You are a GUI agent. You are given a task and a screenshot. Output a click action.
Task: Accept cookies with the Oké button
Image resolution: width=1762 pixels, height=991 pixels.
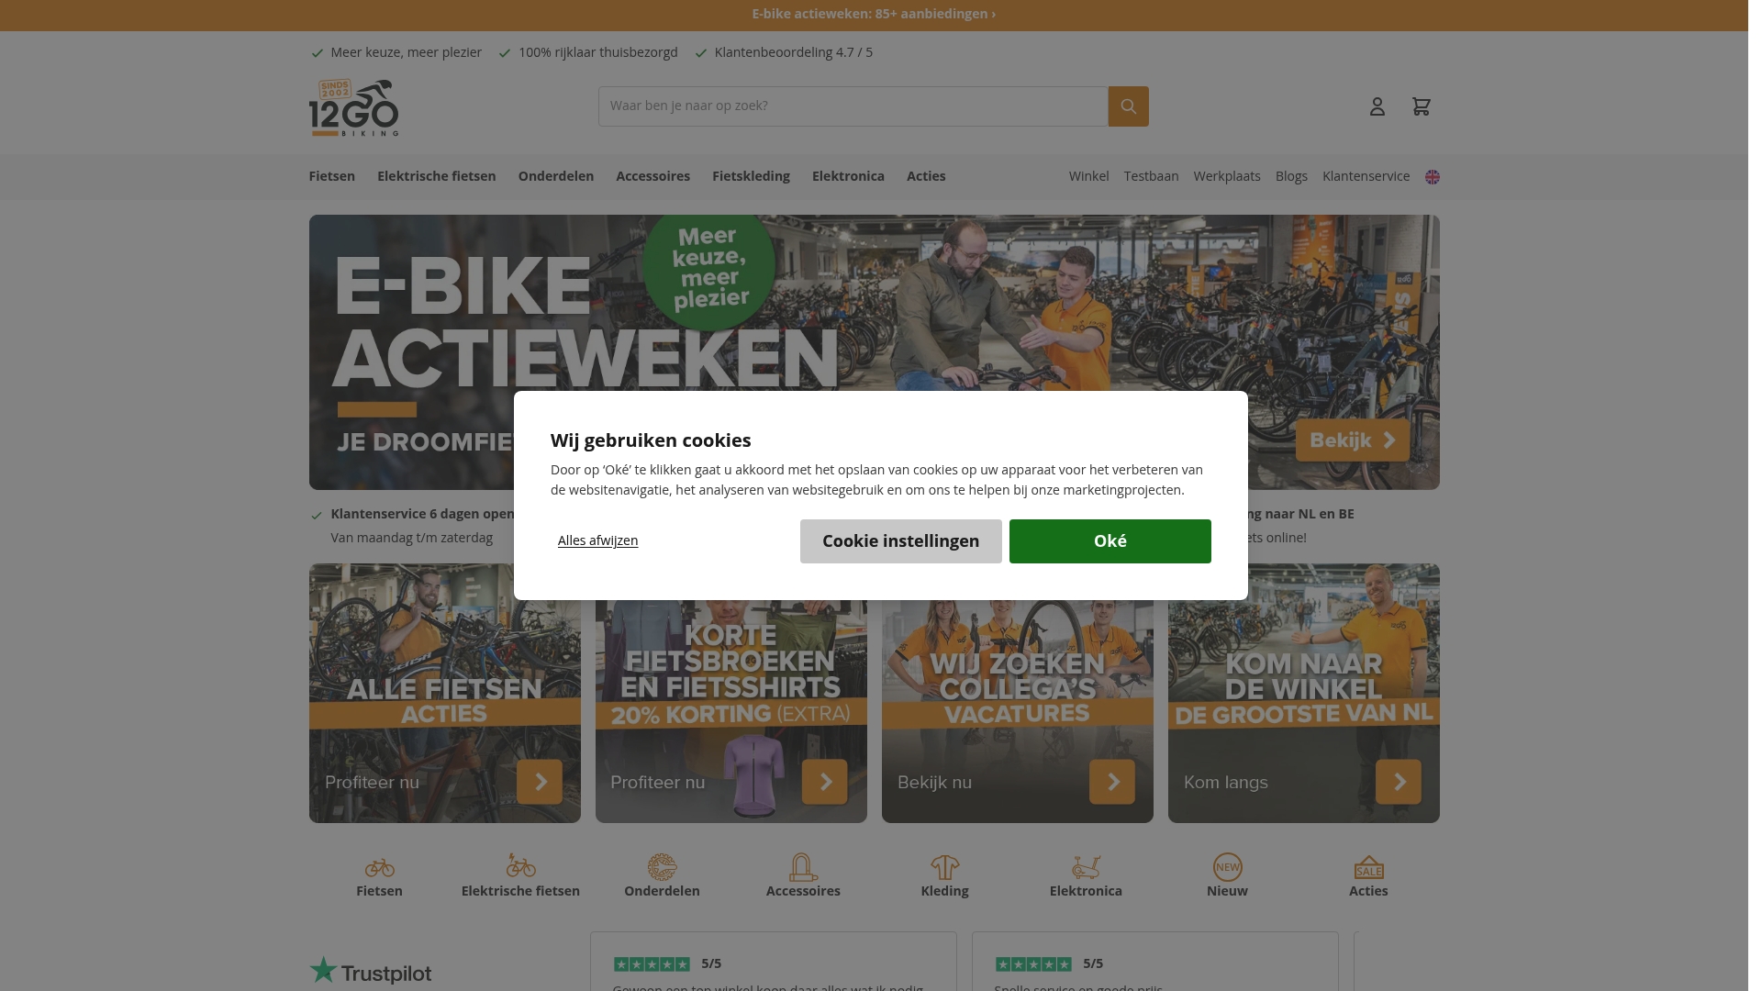click(x=1110, y=541)
